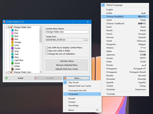Viewport: 153px width, 114px height.
Task: Click the Context Menu Name text field
Action: click(67, 32)
